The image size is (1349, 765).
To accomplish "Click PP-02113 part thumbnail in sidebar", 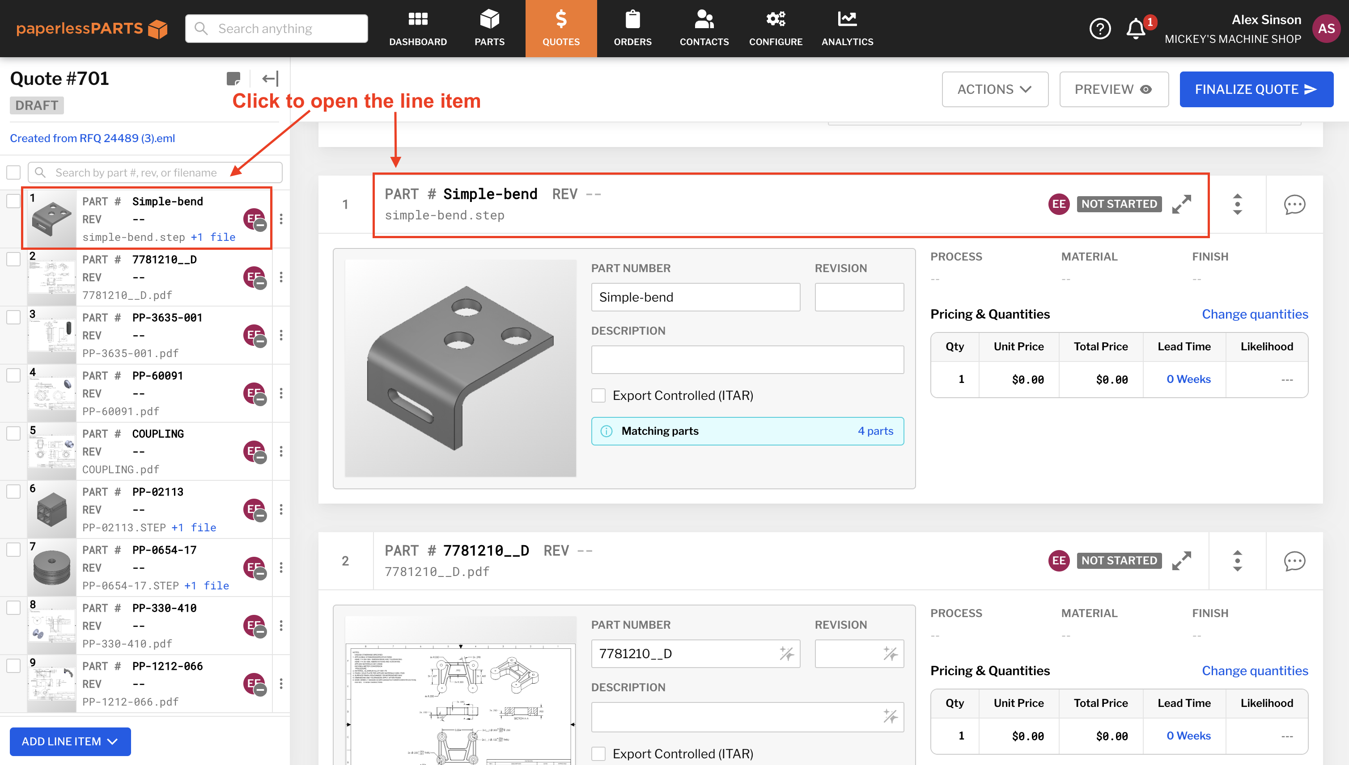I will tap(51, 509).
